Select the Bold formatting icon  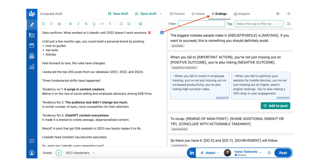click(x=70, y=24)
